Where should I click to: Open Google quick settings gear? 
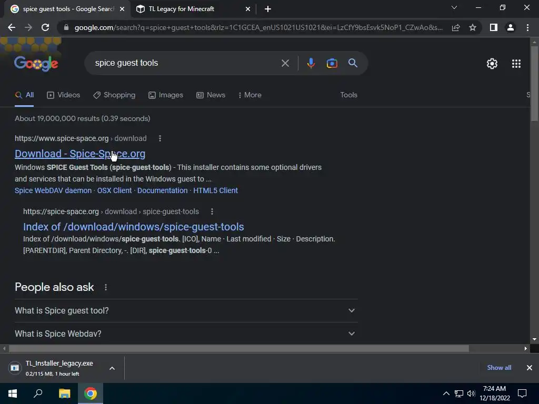492,64
